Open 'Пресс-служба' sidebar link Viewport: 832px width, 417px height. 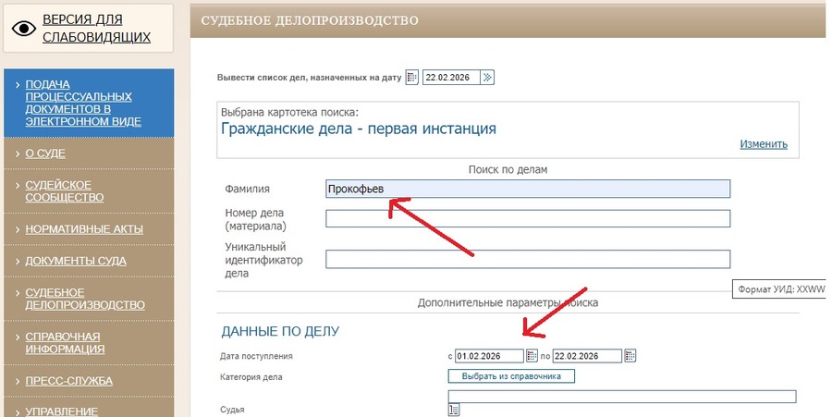click(68, 381)
